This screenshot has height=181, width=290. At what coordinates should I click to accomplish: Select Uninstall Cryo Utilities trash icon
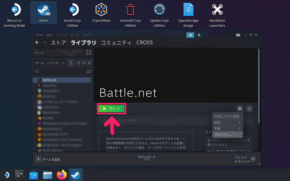[130, 15]
